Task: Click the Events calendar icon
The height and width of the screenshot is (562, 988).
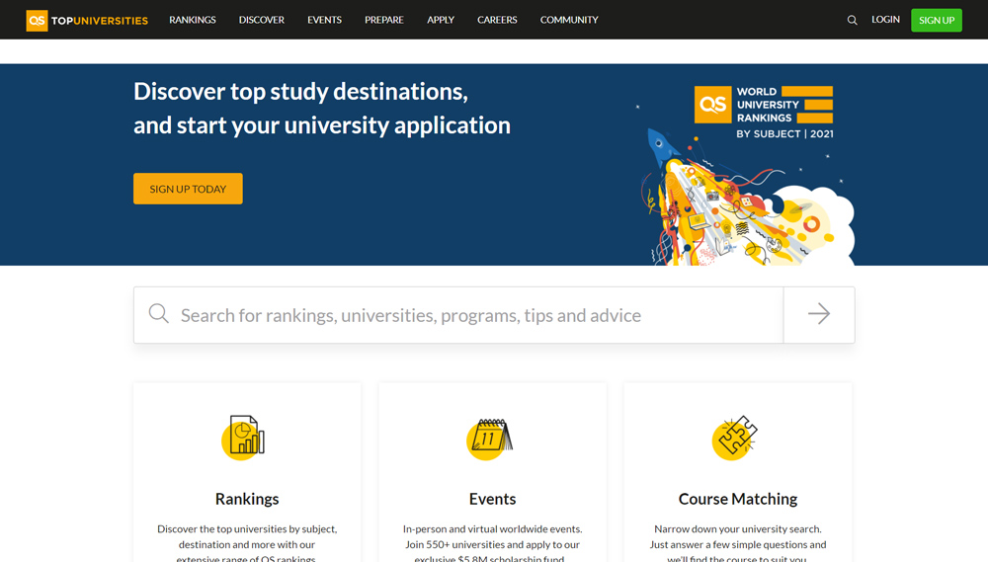Action: (x=490, y=439)
